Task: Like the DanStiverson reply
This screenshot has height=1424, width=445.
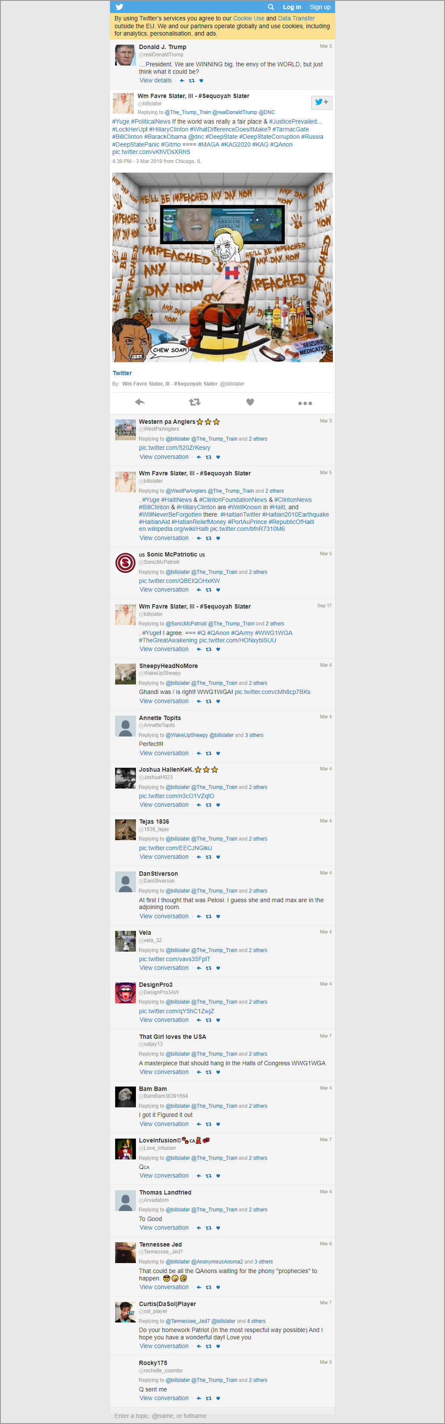Action: click(218, 916)
